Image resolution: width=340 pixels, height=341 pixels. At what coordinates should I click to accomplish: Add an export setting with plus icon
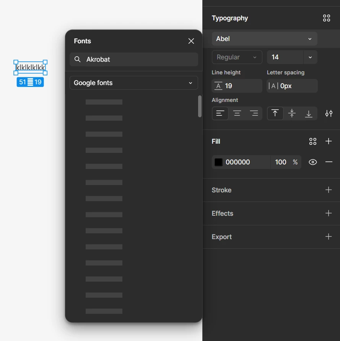[329, 237]
